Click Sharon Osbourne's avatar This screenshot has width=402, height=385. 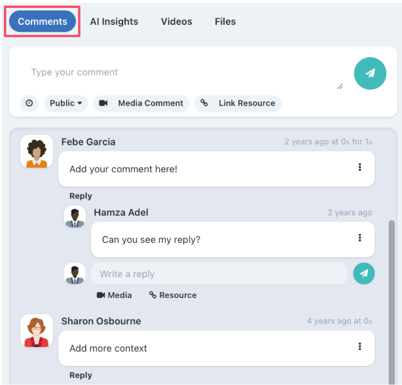click(x=37, y=331)
